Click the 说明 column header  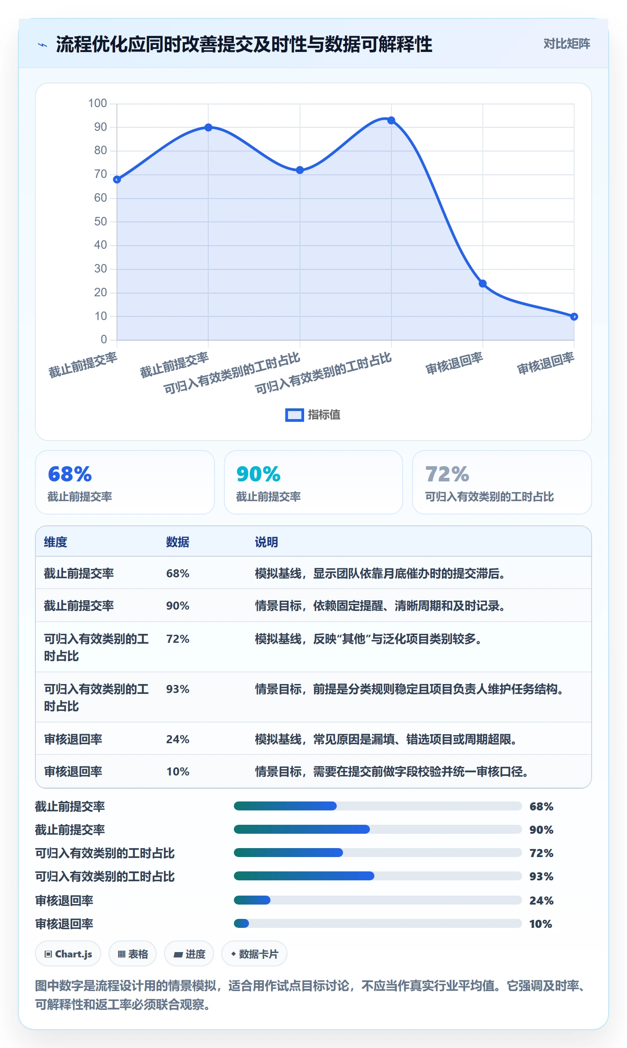tap(266, 542)
